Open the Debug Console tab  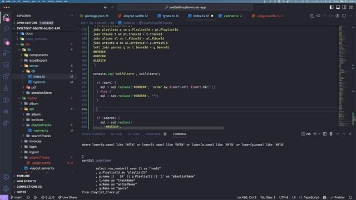tap(93, 134)
